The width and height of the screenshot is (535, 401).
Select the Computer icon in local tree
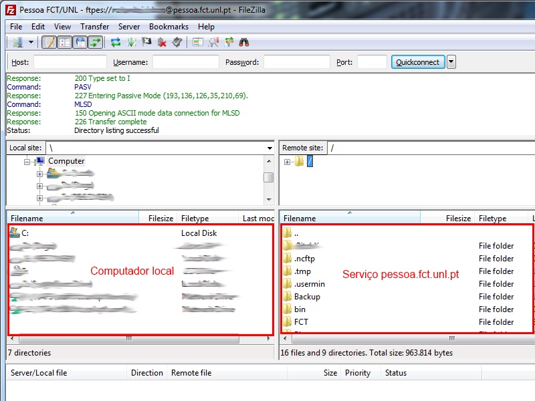pos(41,161)
